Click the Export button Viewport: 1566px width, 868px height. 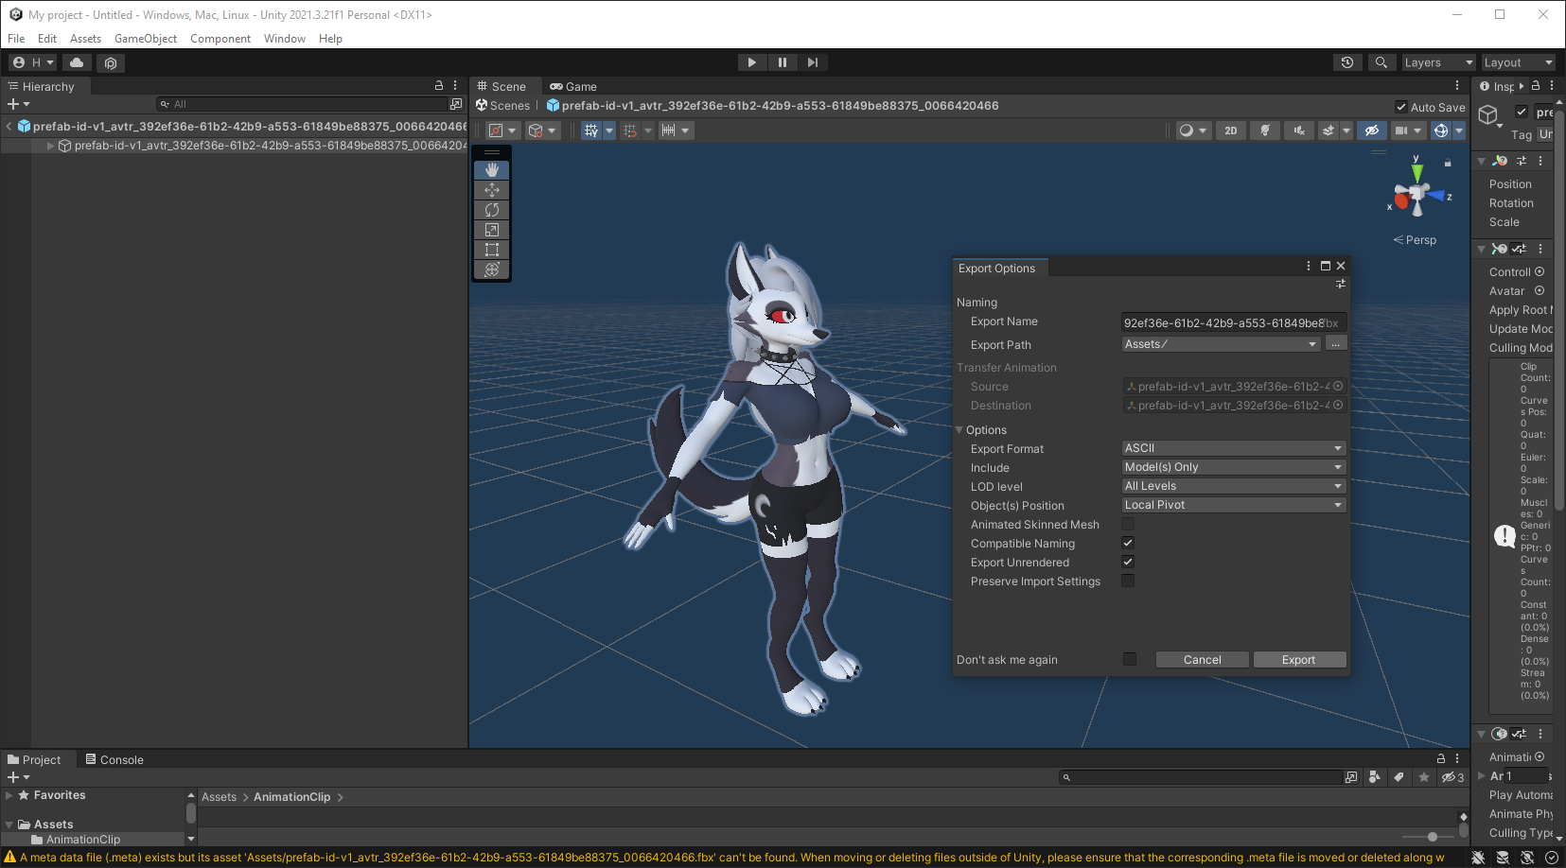(x=1299, y=659)
